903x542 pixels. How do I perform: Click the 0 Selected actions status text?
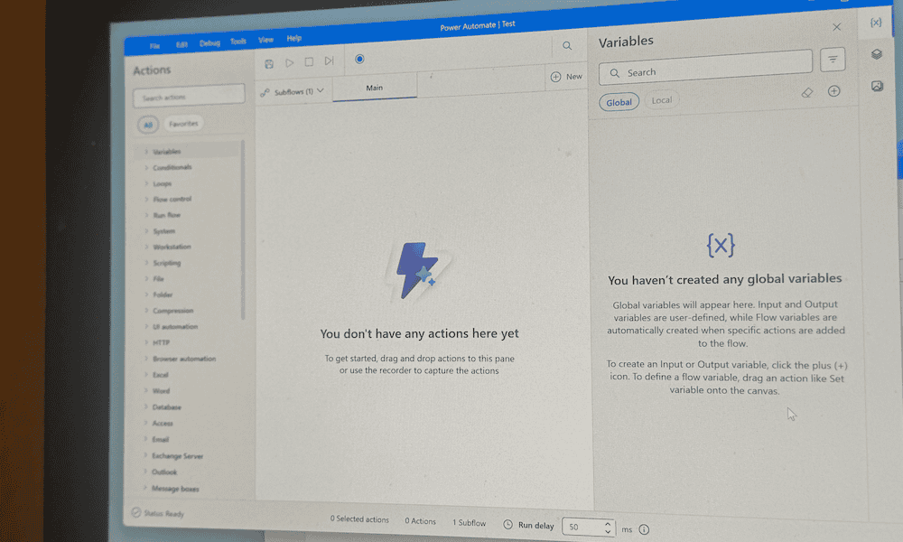[359, 519]
